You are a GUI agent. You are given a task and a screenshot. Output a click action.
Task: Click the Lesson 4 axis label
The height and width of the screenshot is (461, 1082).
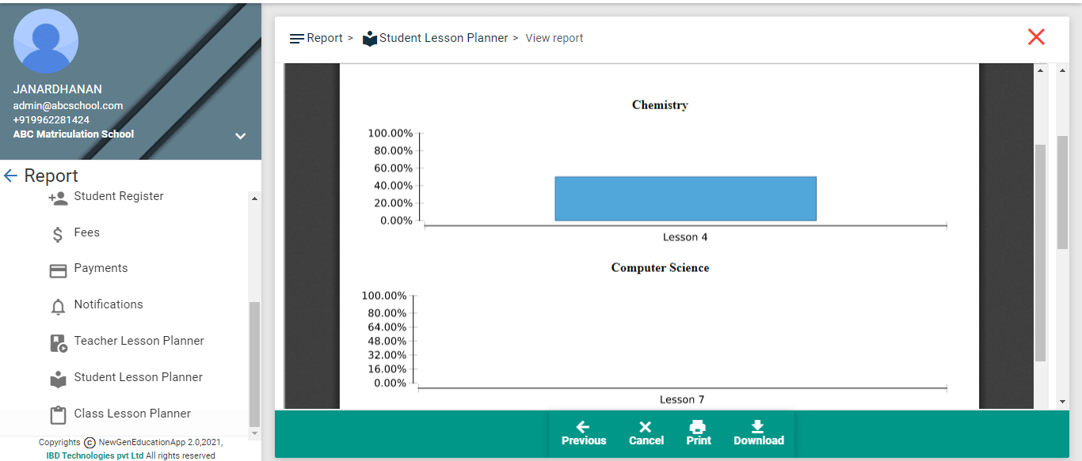point(685,237)
